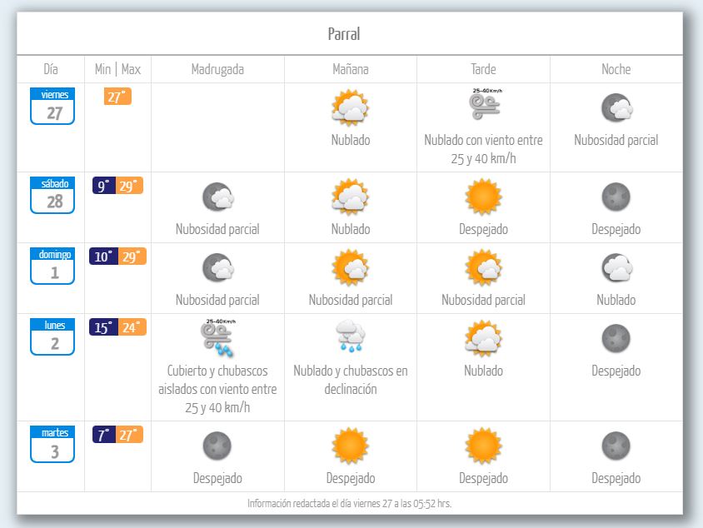
Task: Click Monday morning's rain showers icon
Action: pyautogui.click(x=350, y=337)
